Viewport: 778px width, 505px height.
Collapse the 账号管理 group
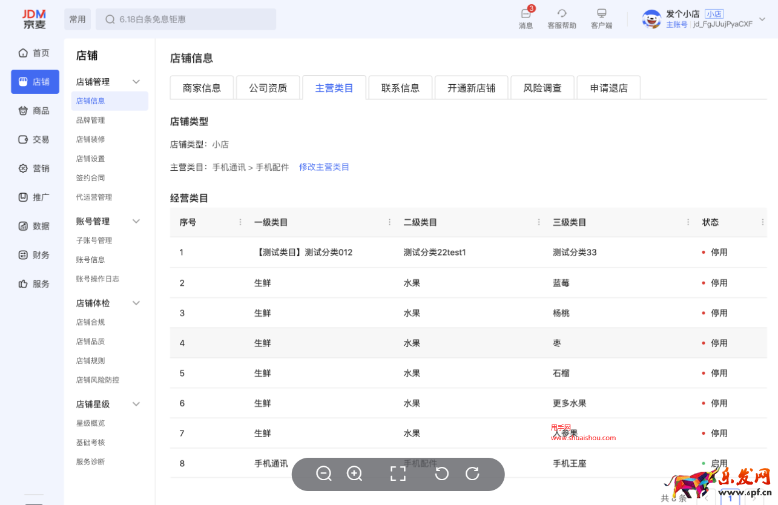[x=136, y=221]
